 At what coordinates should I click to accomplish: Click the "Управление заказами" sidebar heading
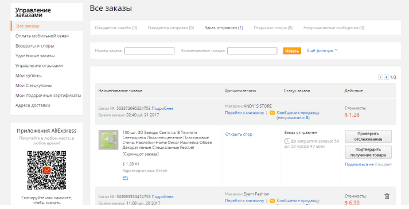33,13
